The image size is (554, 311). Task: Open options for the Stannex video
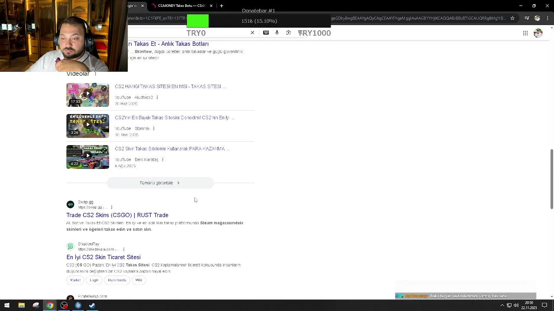tap(154, 128)
